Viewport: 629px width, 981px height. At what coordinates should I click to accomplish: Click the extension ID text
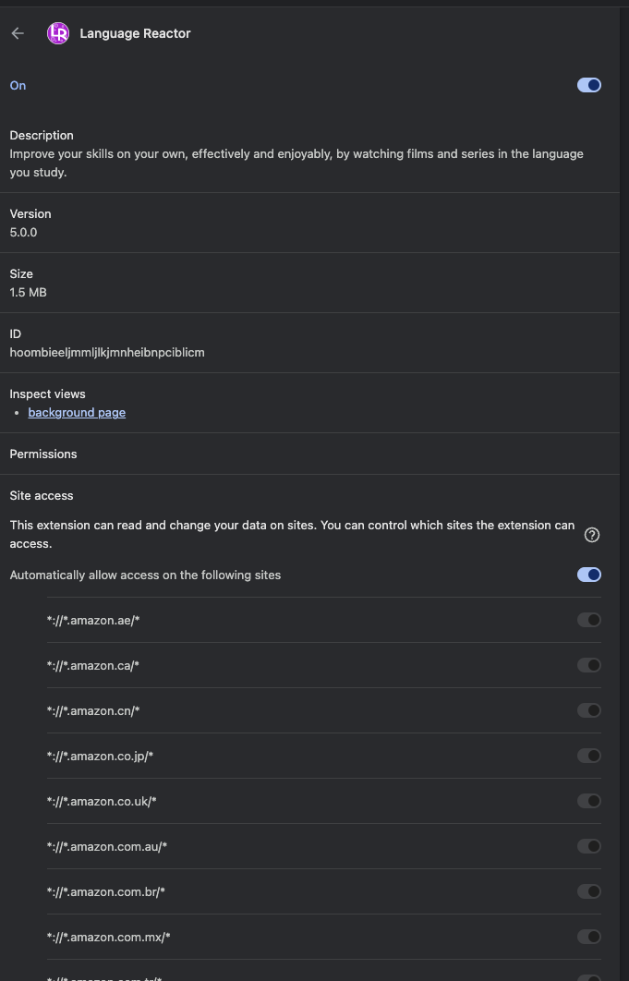(107, 352)
